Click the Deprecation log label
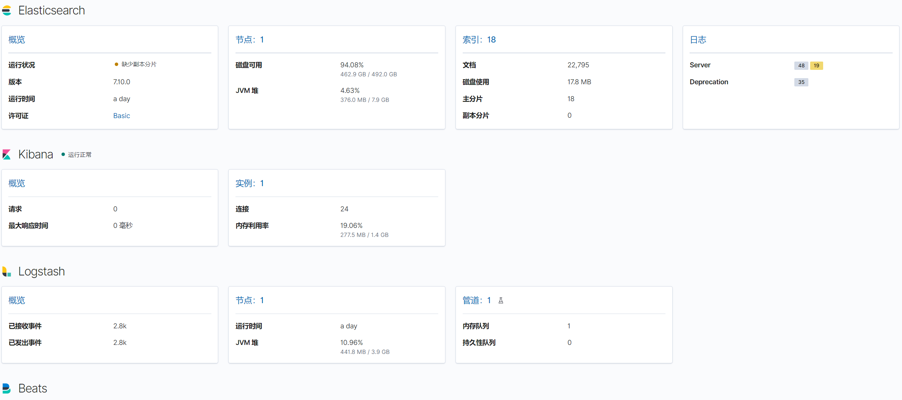This screenshot has width=902, height=400. pyautogui.click(x=709, y=82)
